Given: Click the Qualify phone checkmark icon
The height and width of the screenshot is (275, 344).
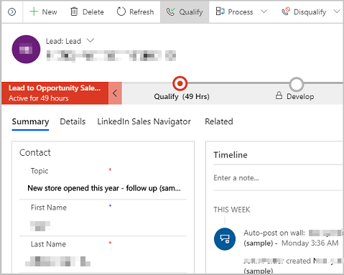Looking at the screenshot, I should [171, 11].
